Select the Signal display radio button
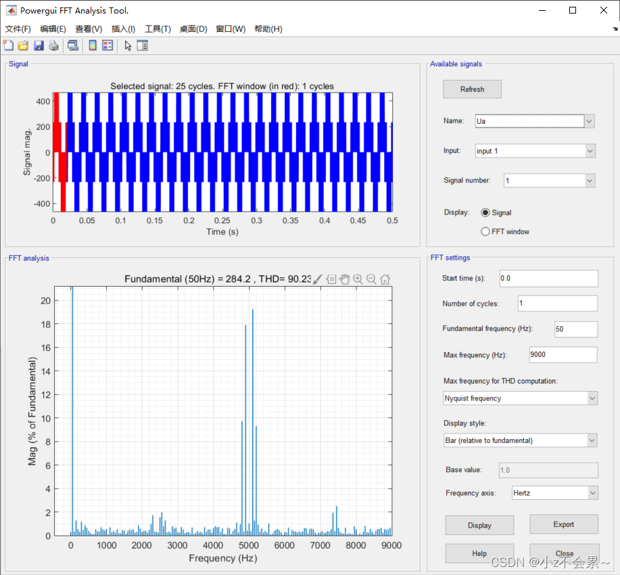This screenshot has width=620, height=575. click(485, 212)
